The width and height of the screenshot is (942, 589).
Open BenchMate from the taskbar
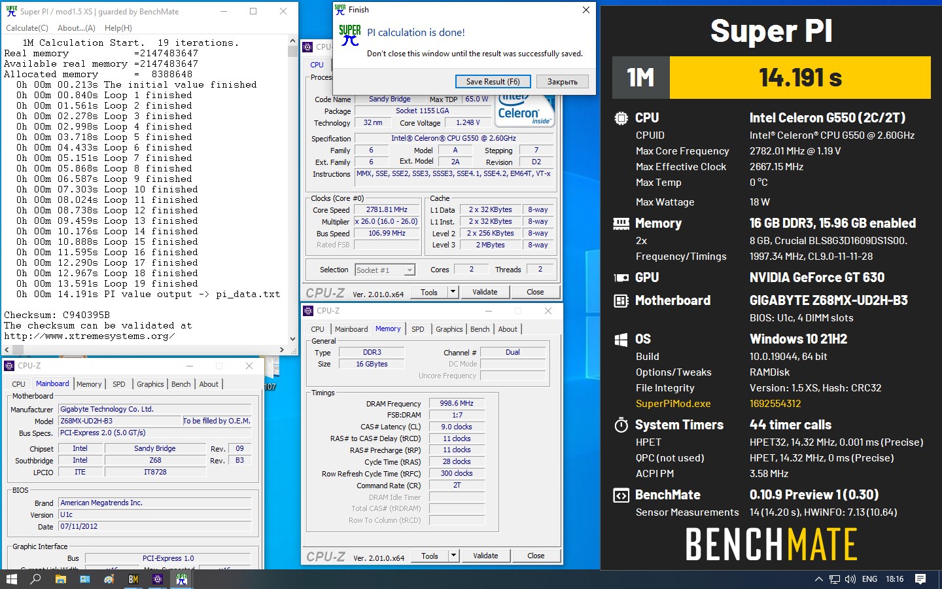point(133,579)
